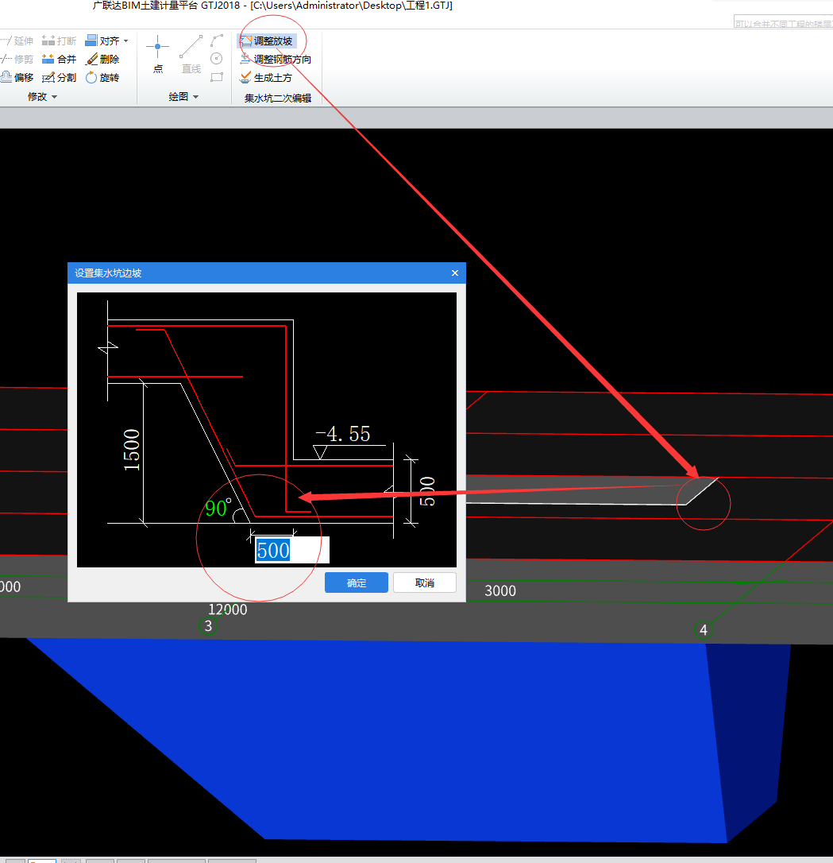The image size is (833, 863).
Task: Close the 设置集水坑边坡 dialog
Action: (455, 273)
